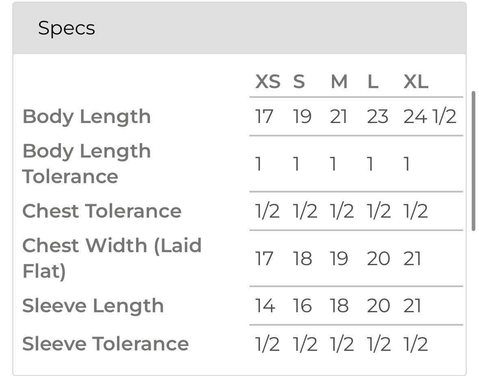Image resolution: width=479 pixels, height=376 pixels.
Task: Select the S size column header
Action: click(299, 82)
